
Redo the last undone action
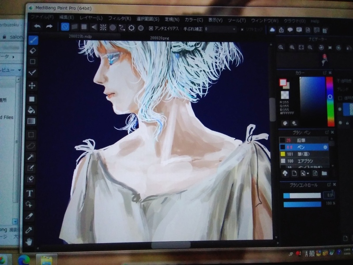pos(49,26)
